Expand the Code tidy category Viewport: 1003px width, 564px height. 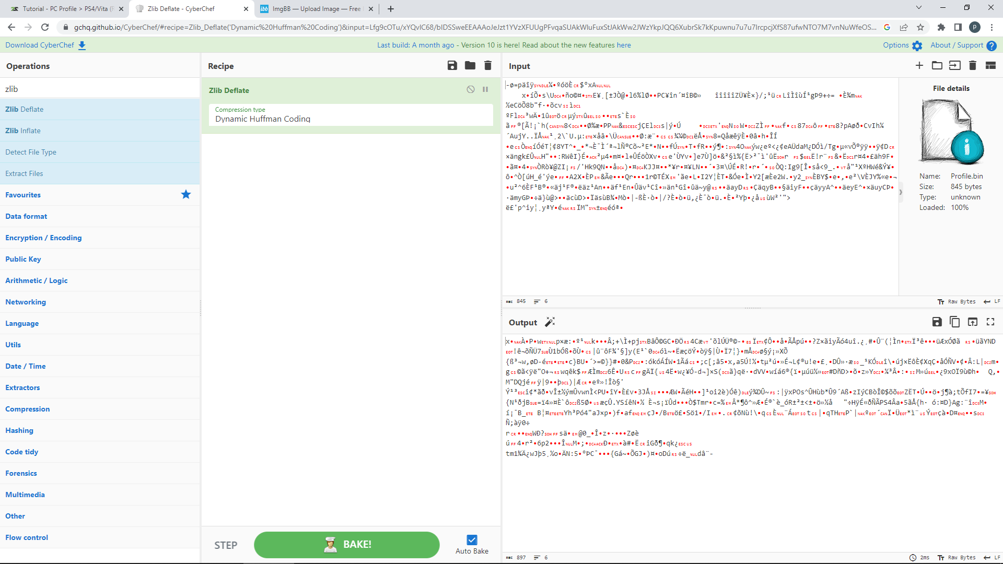click(100, 452)
